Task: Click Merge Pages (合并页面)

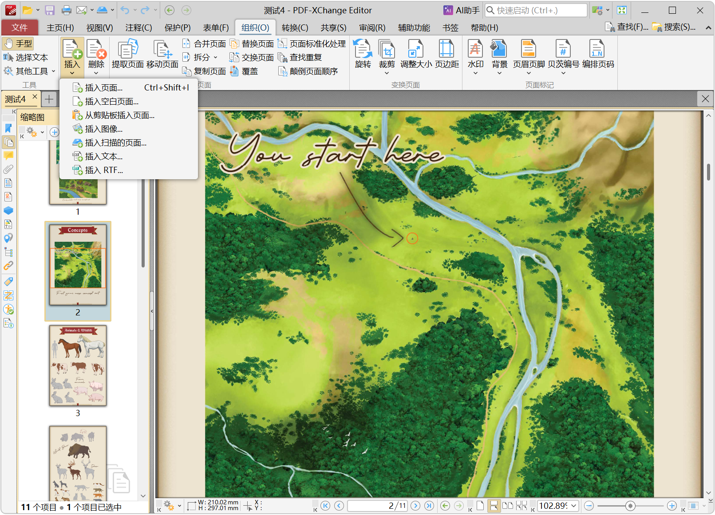Action: click(204, 44)
